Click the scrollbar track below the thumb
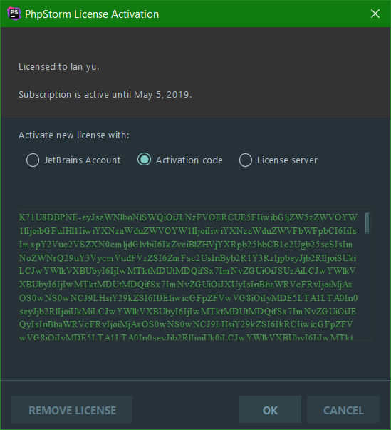391x430 pixels. click(367, 287)
